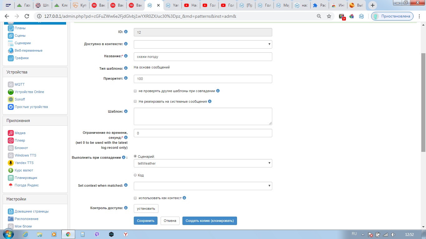Check 'Не реагировать на системные сообщения'
Image resolution: width=426 pixels, height=239 pixels.
[135, 101]
